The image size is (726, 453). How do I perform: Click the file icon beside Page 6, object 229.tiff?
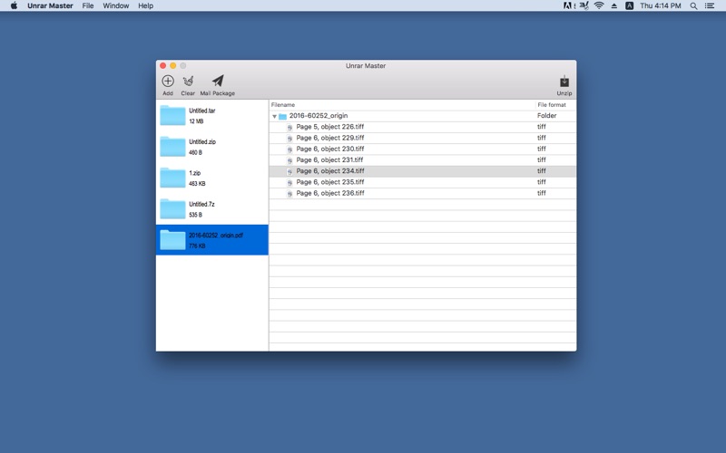point(289,139)
